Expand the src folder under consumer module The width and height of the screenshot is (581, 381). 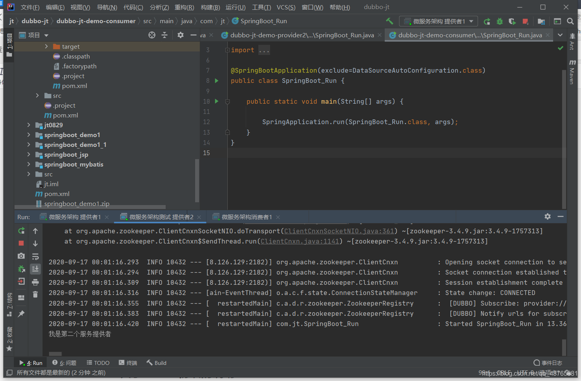pyautogui.click(x=37, y=95)
